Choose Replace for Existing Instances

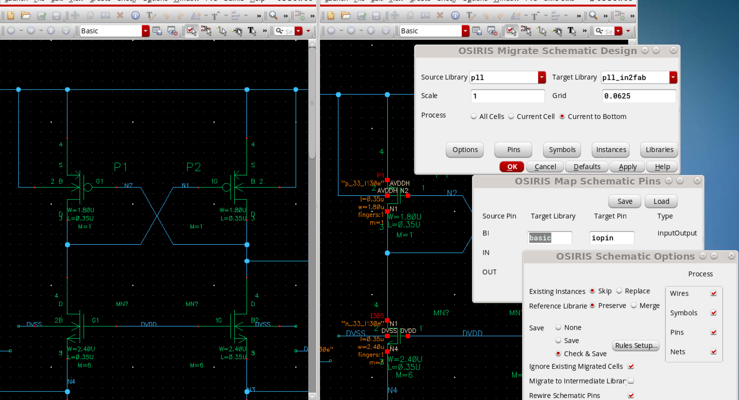(619, 291)
